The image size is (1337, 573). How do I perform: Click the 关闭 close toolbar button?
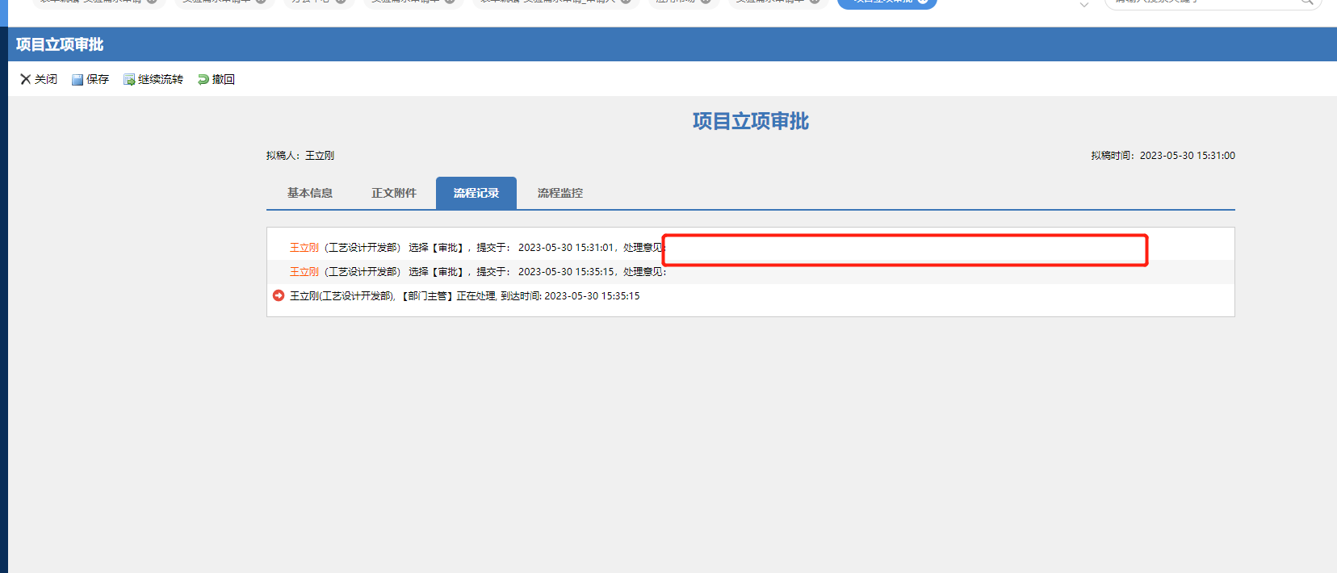tap(39, 79)
